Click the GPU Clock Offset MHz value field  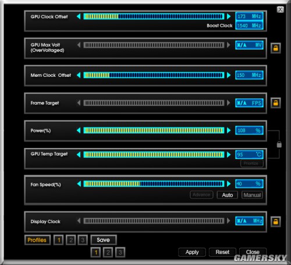click(249, 16)
